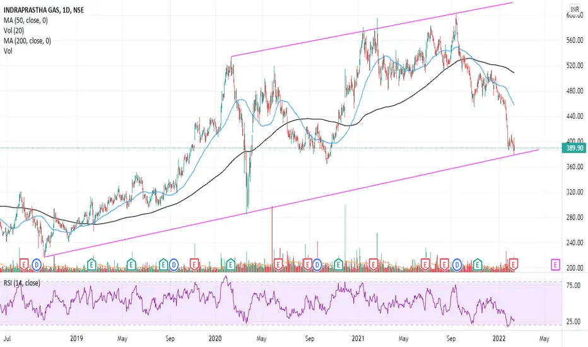Click the red earnings marker for June 2020
This screenshot has width=588, height=347.
(x=278, y=265)
